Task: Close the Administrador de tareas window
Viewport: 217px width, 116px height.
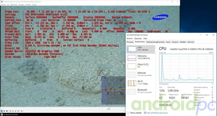Action: click(213, 35)
